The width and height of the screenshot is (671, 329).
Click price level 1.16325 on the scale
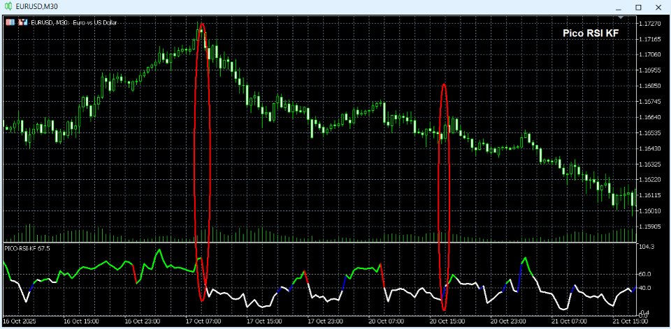click(x=649, y=164)
